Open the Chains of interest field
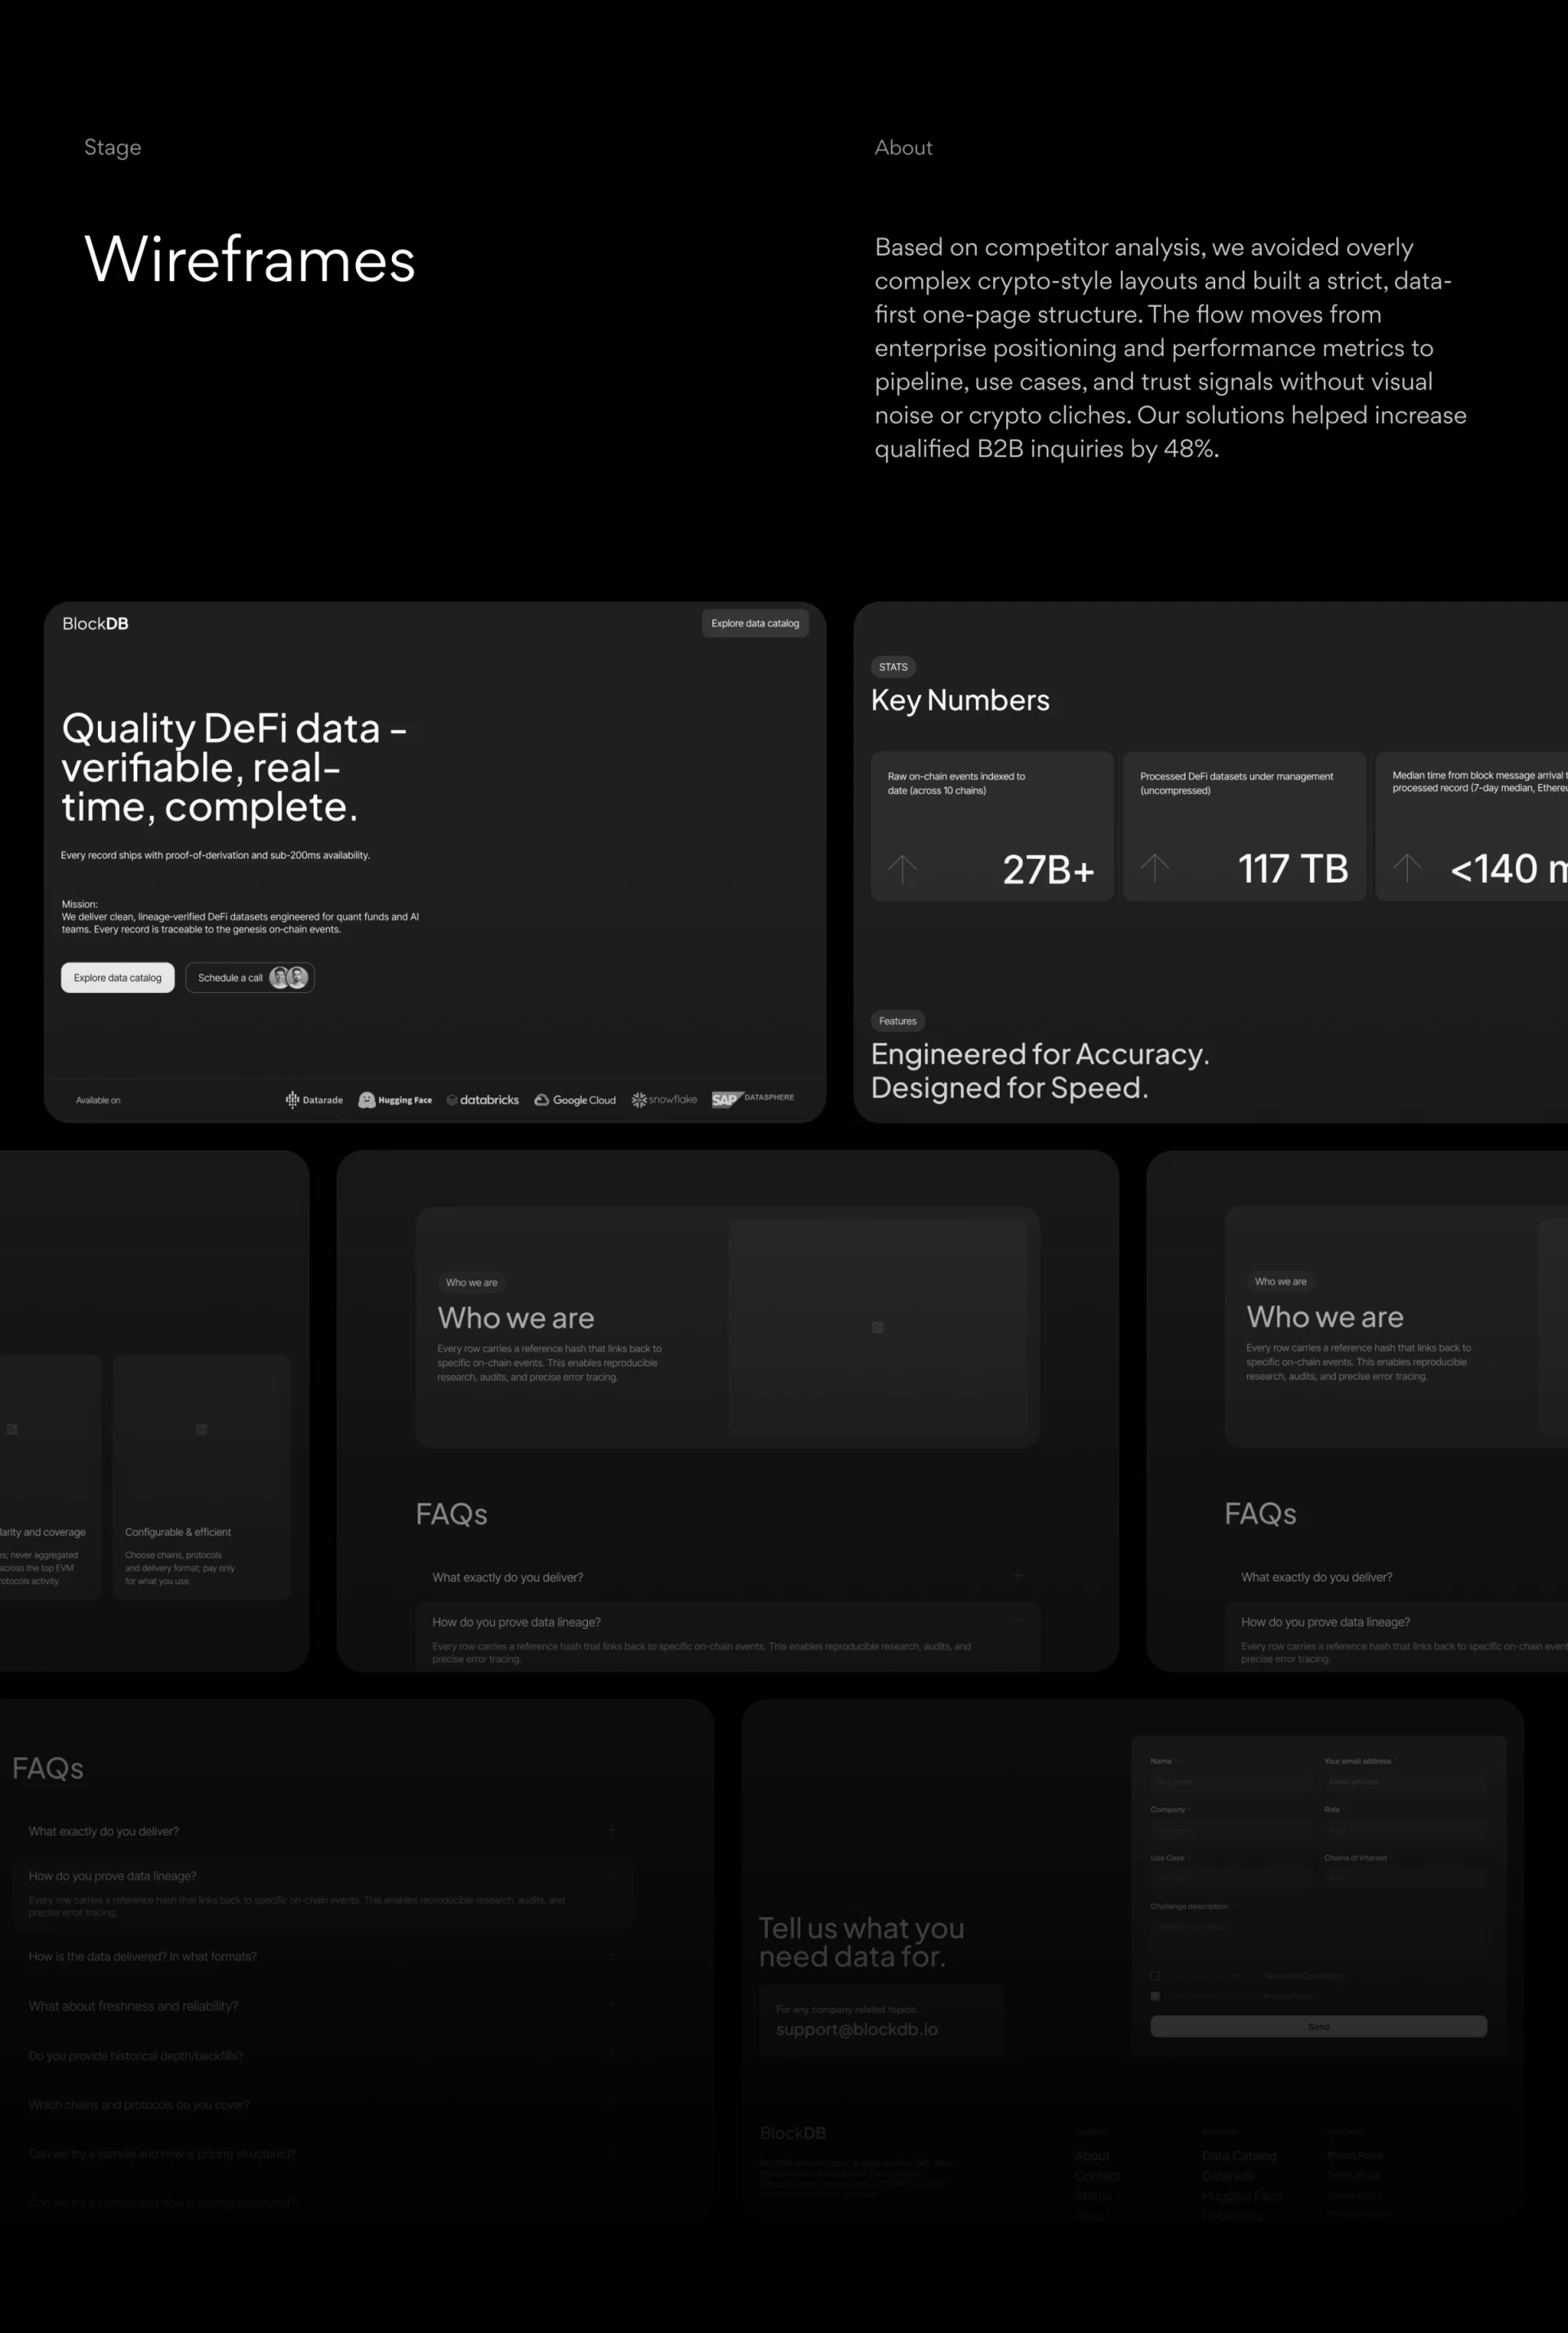This screenshot has width=1568, height=2333. tap(1406, 1879)
